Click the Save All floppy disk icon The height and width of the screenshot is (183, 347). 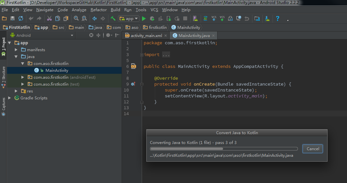(13, 18)
